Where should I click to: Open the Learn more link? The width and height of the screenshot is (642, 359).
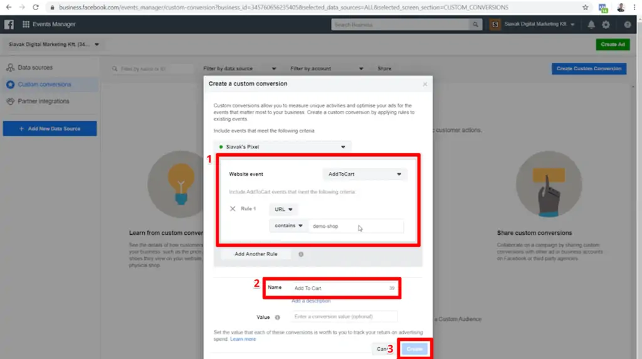pos(243,340)
